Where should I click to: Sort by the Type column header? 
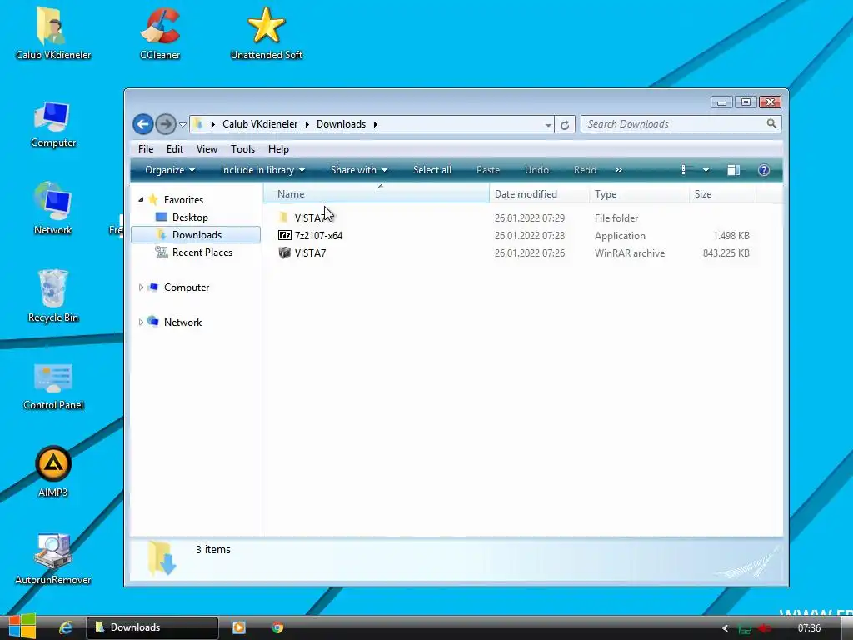[639, 193]
